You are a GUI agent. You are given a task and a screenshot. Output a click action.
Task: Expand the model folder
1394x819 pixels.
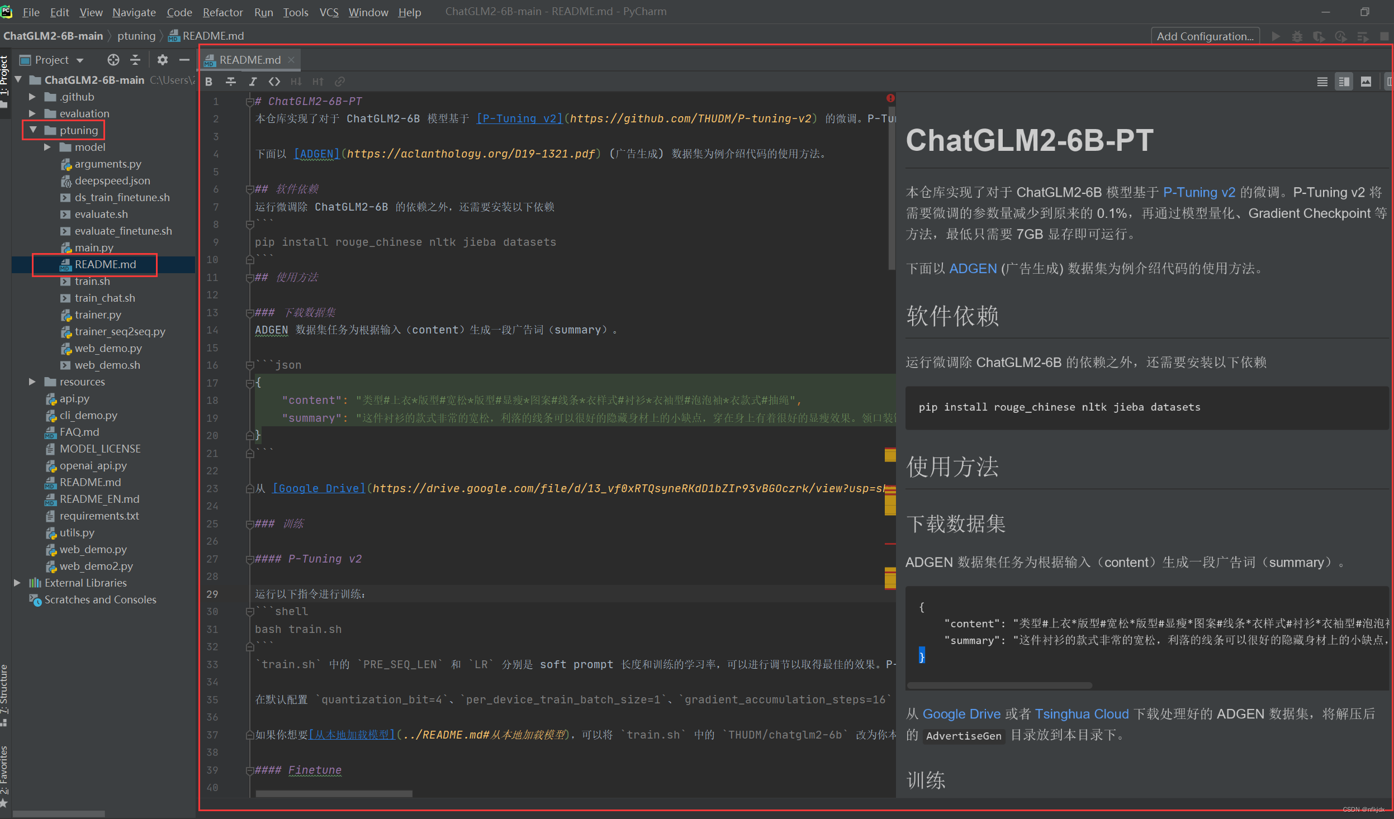(x=48, y=147)
